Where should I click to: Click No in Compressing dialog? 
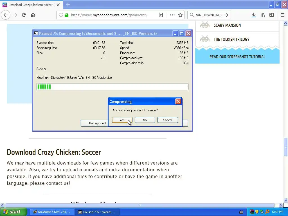pyautogui.click(x=145, y=120)
